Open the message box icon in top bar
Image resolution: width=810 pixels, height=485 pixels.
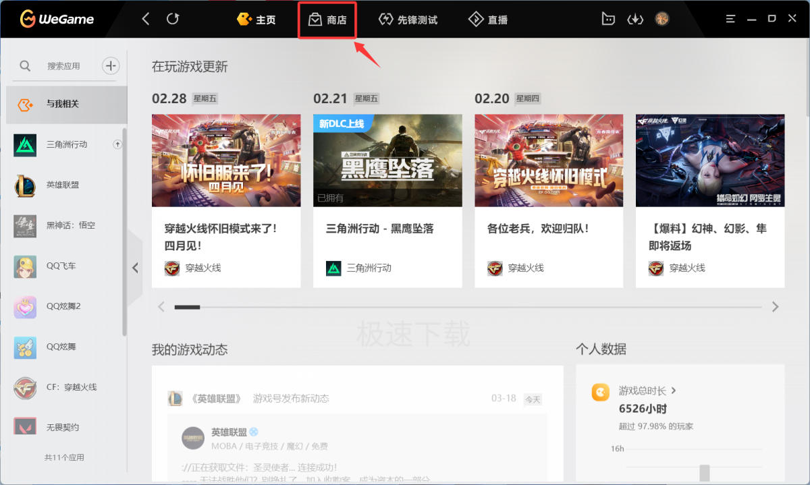(608, 19)
